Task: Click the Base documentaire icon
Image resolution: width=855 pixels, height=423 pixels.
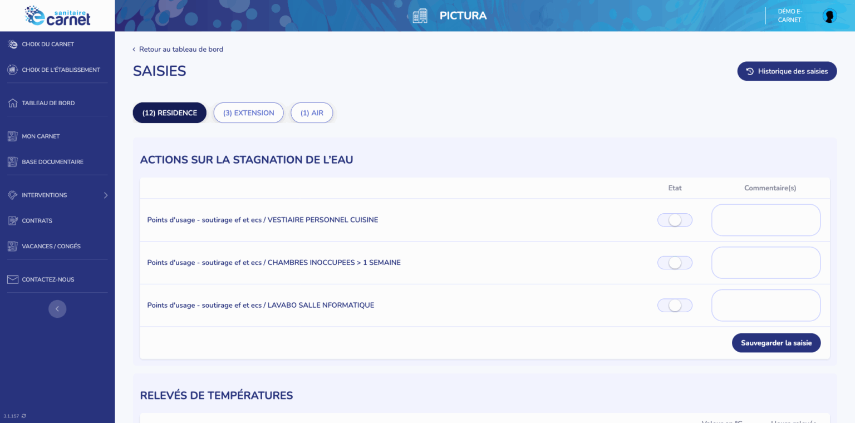Action: [12, 162]
